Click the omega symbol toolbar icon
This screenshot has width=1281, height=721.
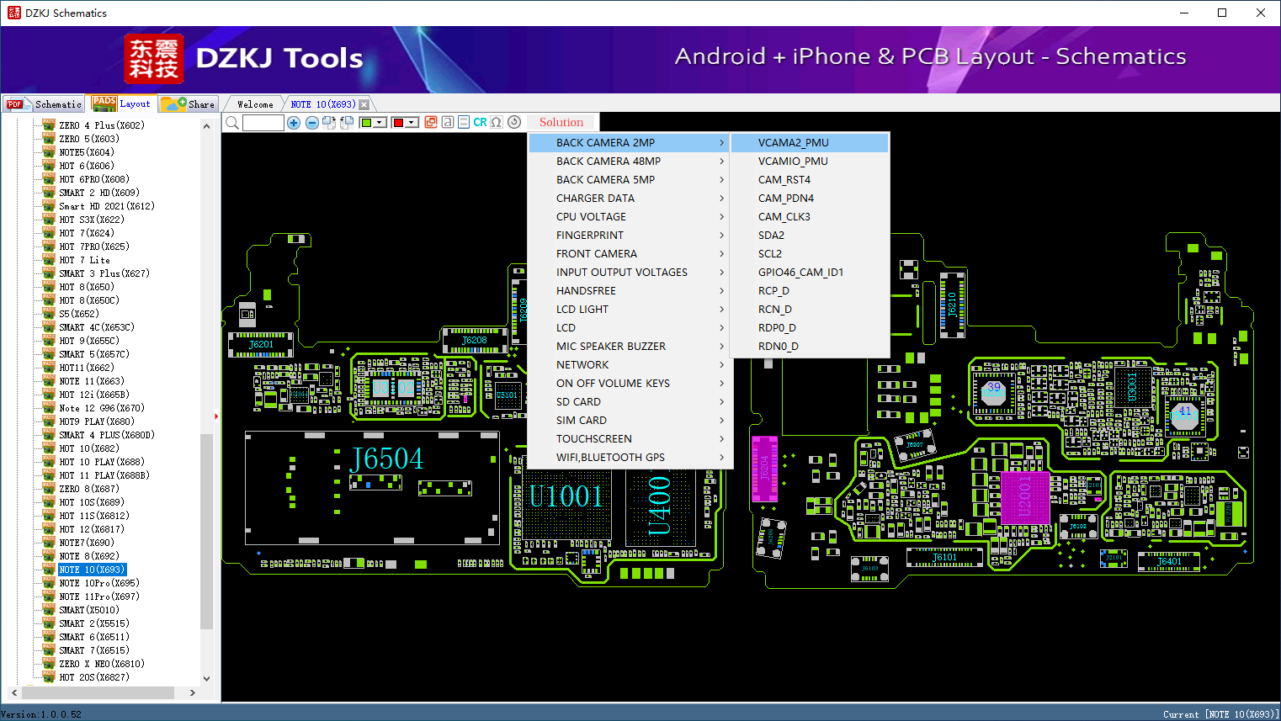(497, 122)
